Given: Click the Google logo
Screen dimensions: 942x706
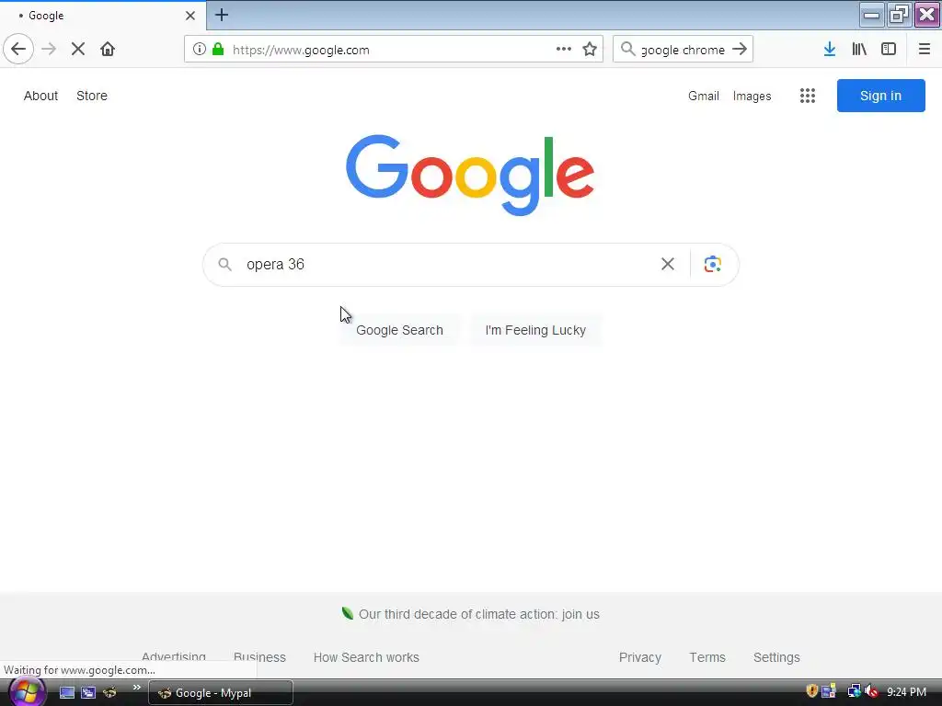Looking at the screenshot, I should pyautogui.click(x=470, y=175).
